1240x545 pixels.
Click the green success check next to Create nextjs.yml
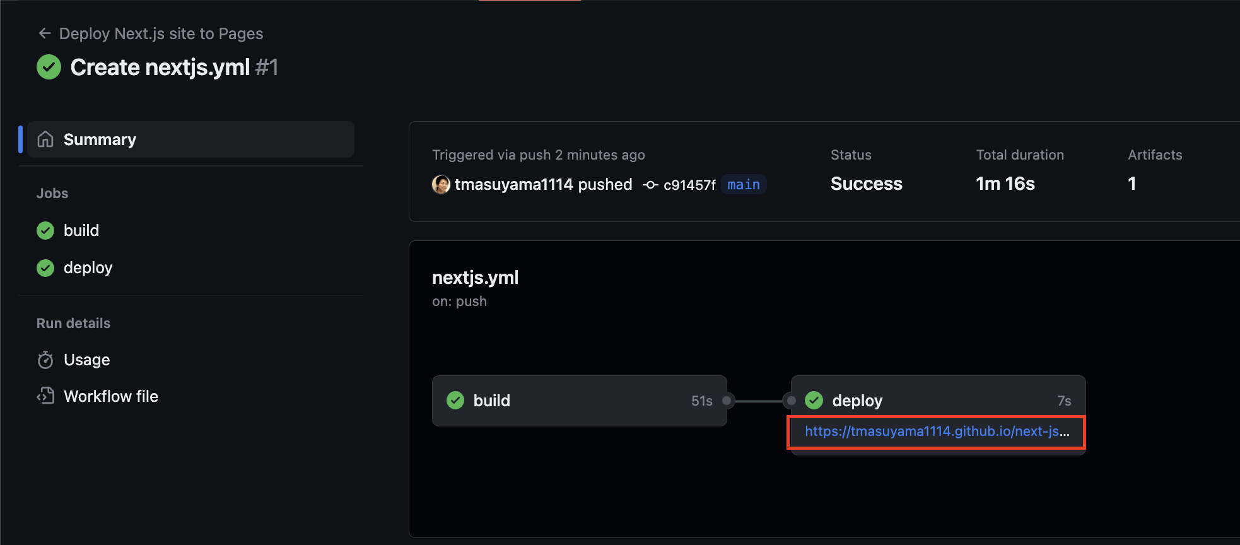49,67
